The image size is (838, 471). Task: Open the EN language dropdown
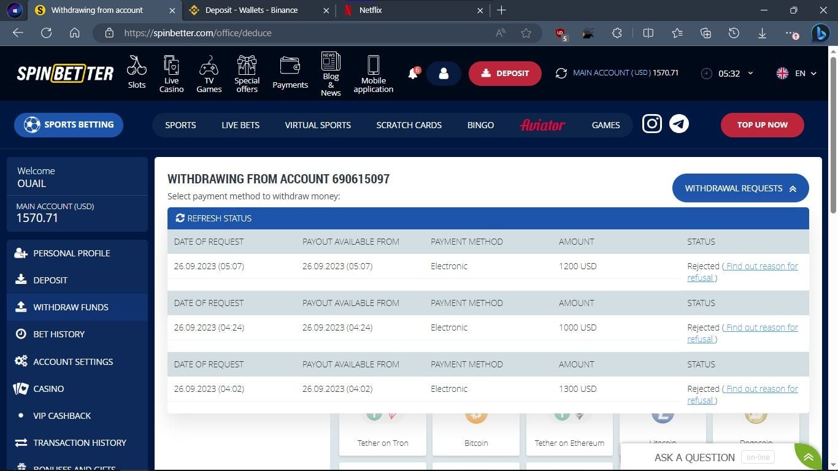pos(796,73)
